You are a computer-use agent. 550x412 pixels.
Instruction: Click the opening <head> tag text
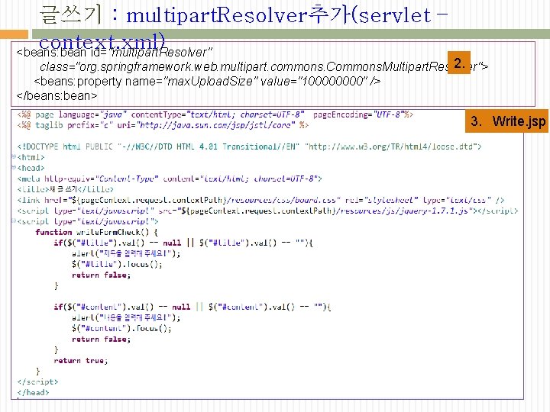click(x=31, y=168)
